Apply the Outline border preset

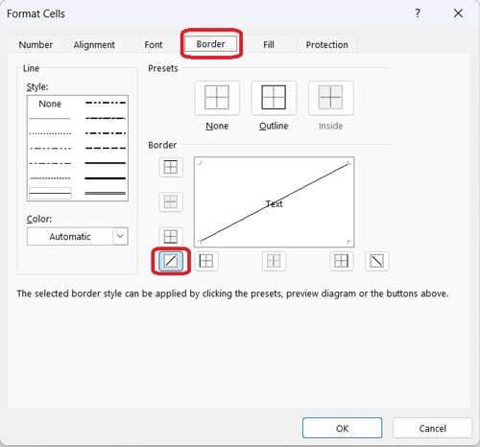(274, 98)
